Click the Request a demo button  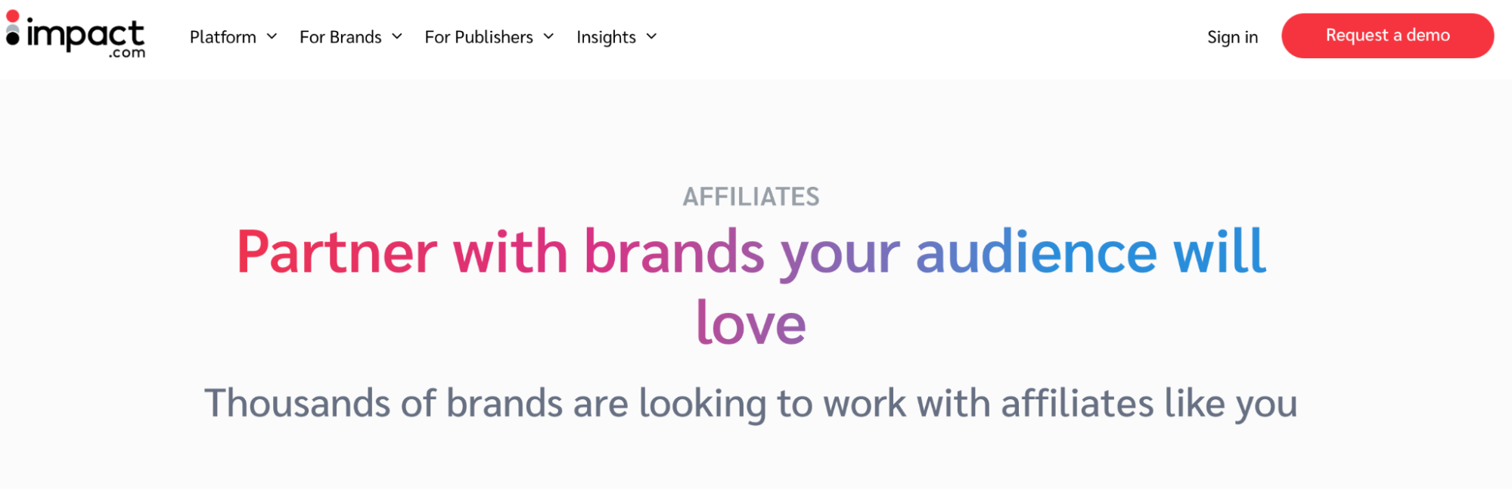pyautogui.click(x=1387, y=36)
